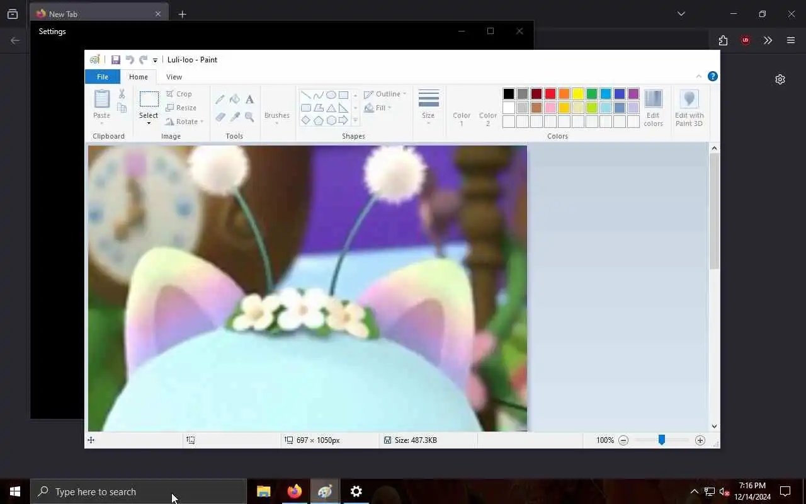Click the Windows Start button

[x=15, y=491]
